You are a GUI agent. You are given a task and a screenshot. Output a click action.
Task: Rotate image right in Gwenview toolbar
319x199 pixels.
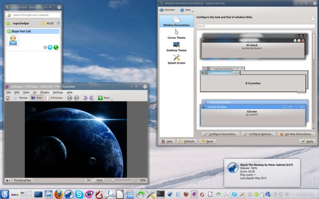pyautogui.click(x=92, y=98)
